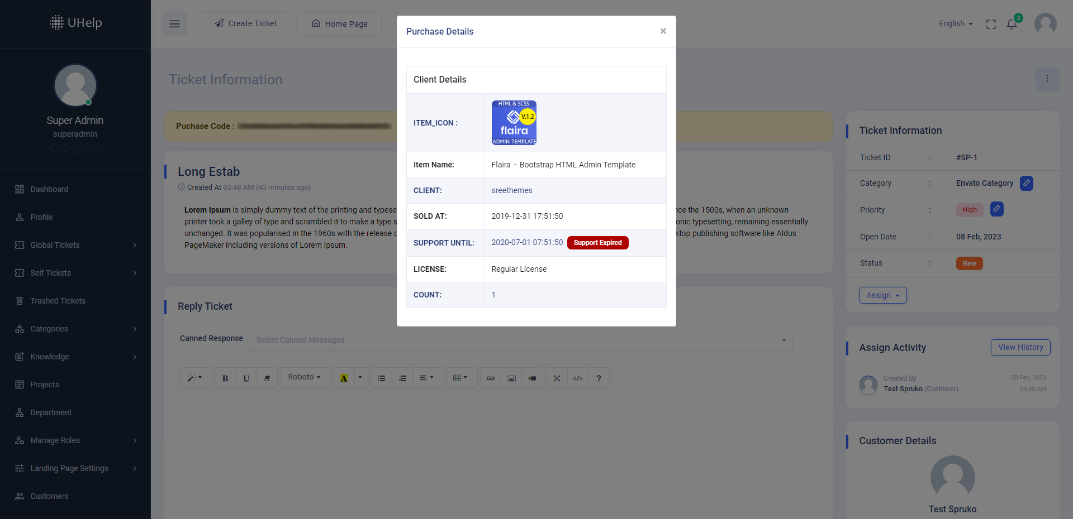Open the sreethemes client link
1073x519 pixels.
click(x=511, y=190)
